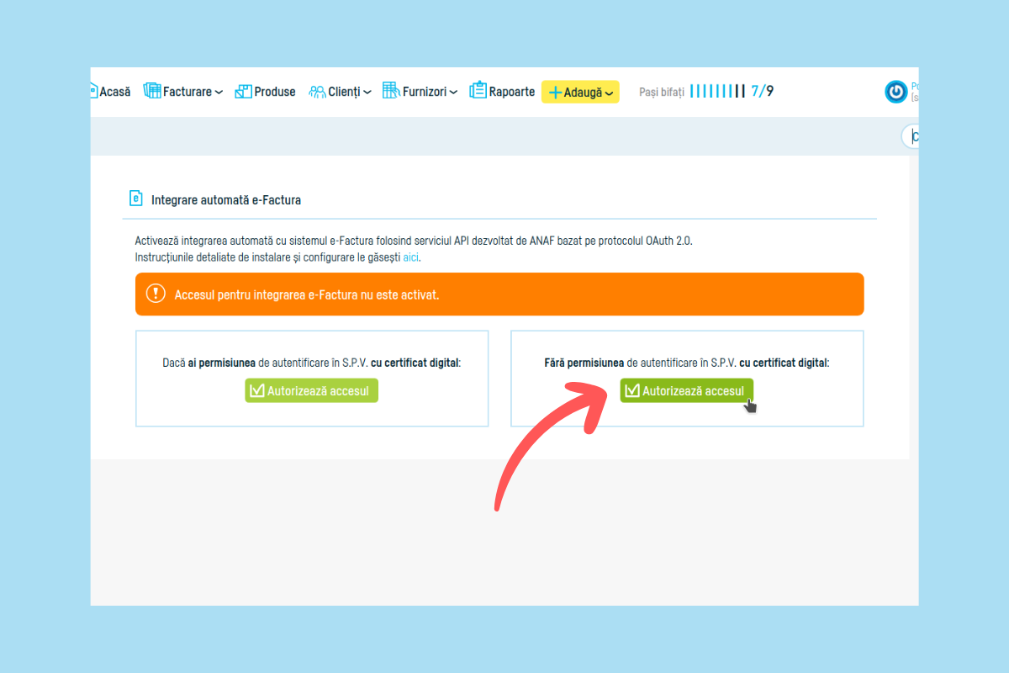Click the blue power account icon
This screenshot has width=1009, height=673.
point(896,92)
